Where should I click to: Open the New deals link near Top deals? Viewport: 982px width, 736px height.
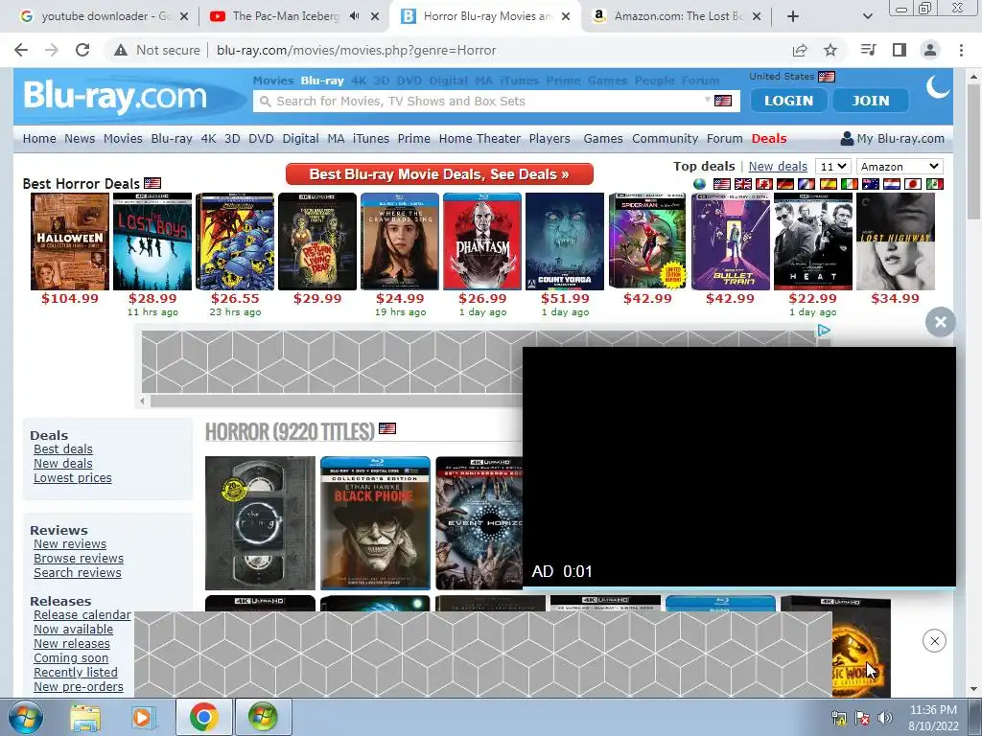(778, 167)
